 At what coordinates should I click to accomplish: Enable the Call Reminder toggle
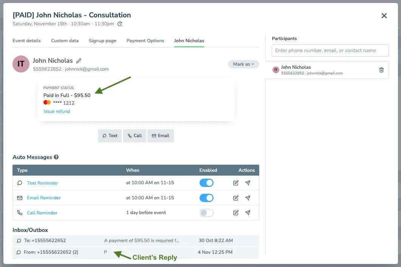point(206,213)
